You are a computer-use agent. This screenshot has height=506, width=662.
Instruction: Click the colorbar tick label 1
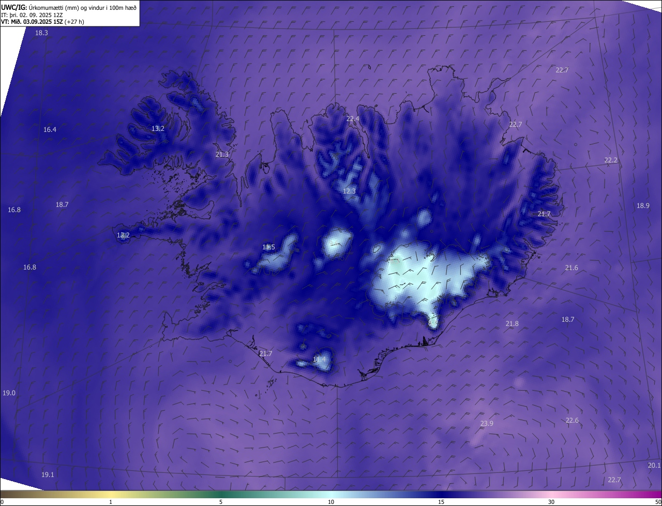[x=111, y=502]
